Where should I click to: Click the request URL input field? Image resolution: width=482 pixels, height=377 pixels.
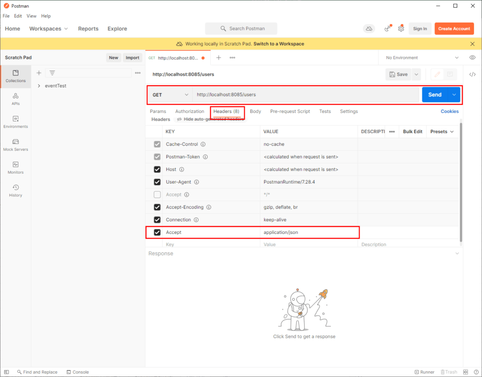305,95
